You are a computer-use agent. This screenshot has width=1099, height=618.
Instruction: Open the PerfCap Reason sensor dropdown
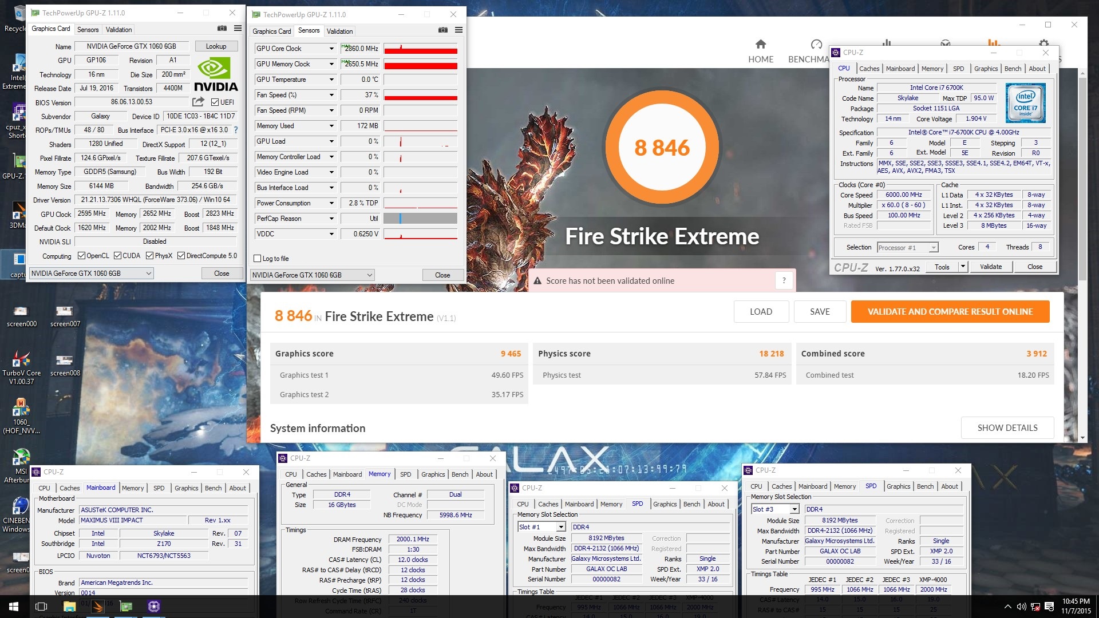pos(331,219)
